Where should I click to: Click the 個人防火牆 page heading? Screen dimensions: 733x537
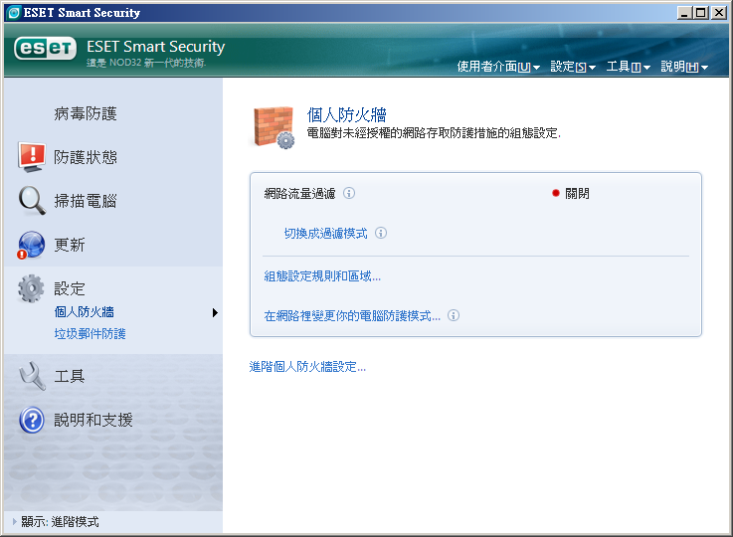click(x=346, y=114)
